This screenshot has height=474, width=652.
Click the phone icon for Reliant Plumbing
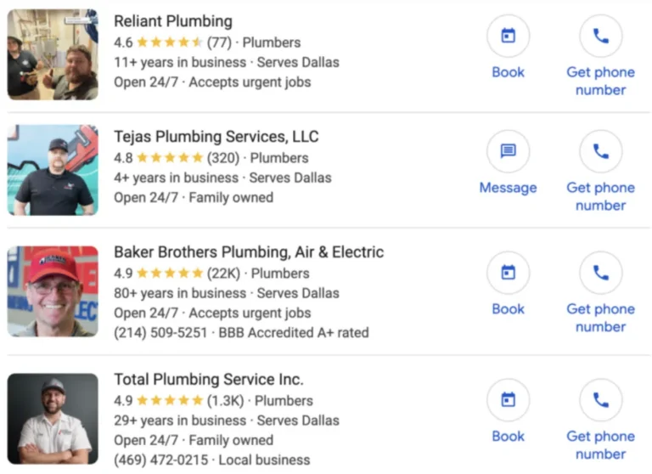[600, 37]
